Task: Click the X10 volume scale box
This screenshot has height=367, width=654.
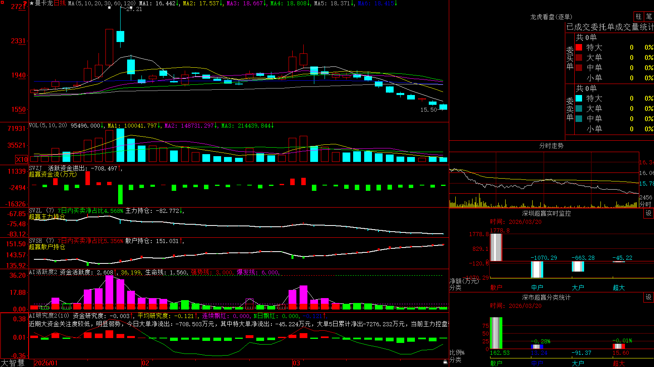Action: (x=22, y=159)
